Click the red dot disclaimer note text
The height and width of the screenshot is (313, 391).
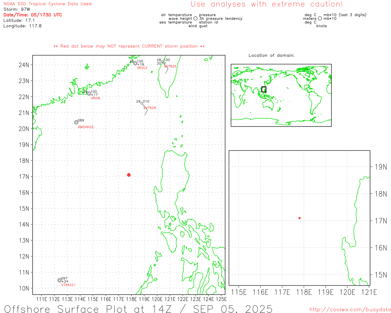click(129, 46)
